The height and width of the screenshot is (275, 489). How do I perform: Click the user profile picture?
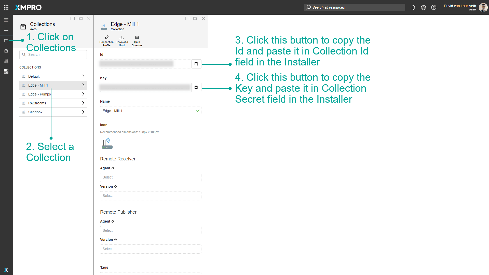(483, 7)
